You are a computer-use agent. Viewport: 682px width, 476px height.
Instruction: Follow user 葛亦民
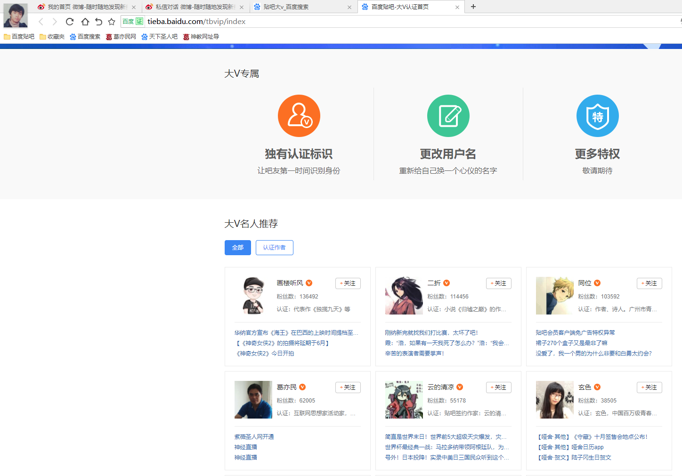click(348, 387)
